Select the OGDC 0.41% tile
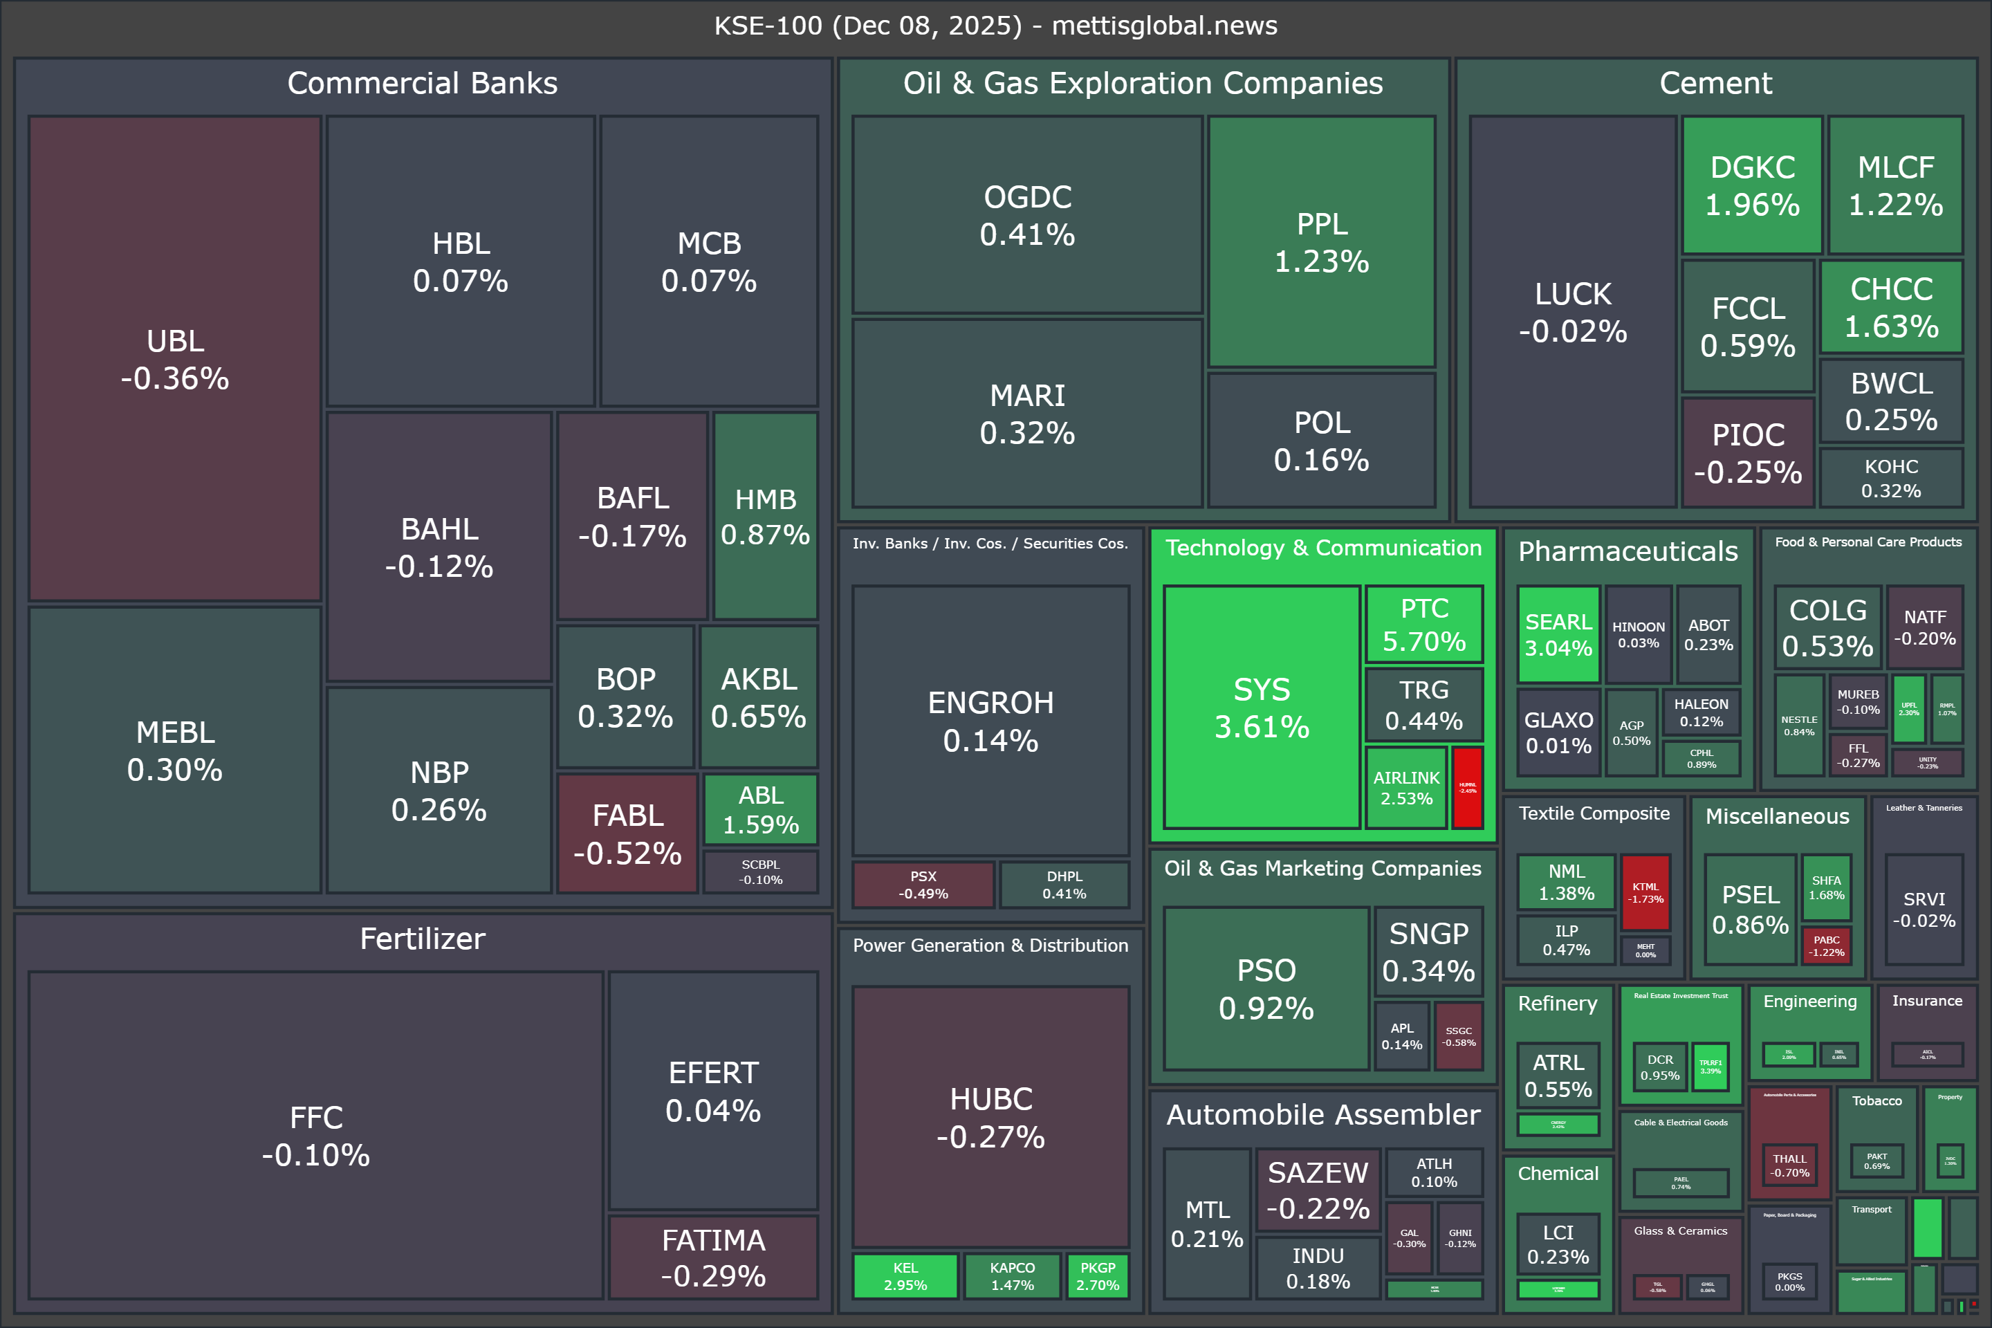 (x=1026, y=215)
